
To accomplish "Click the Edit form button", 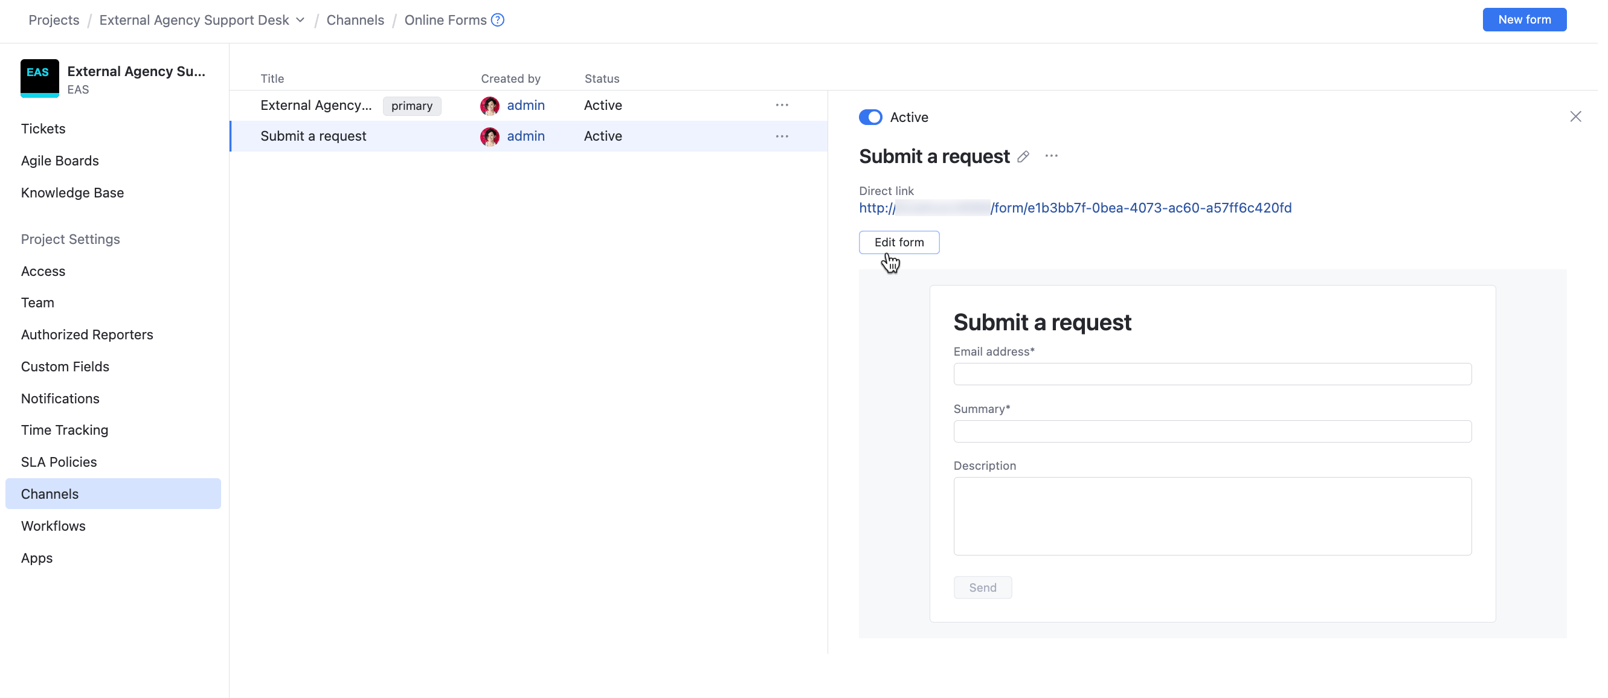I will pyautogui.click(x=899, y=242).
